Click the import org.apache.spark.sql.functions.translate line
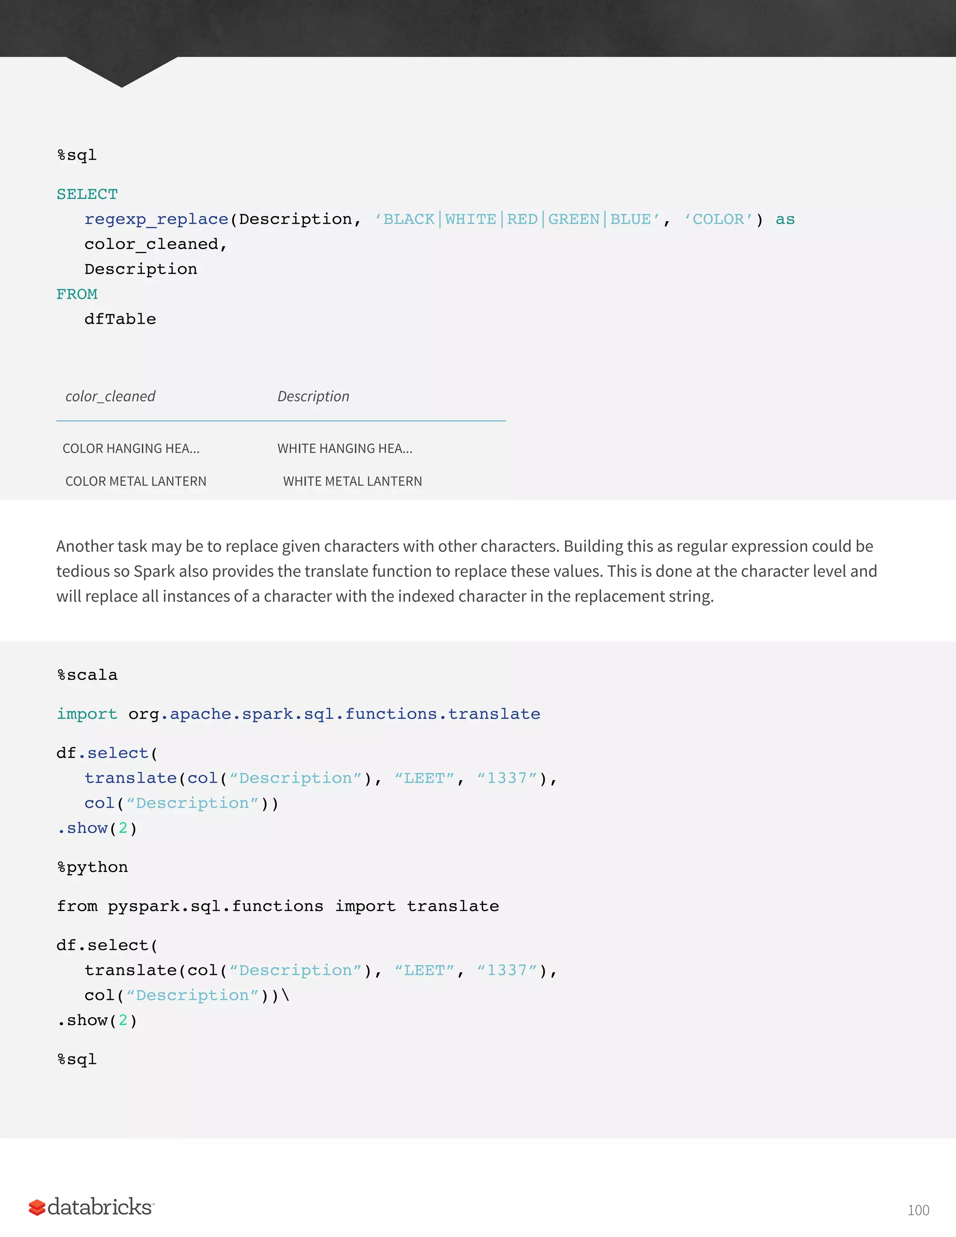The image size is (956, 1237). point(298,714)
